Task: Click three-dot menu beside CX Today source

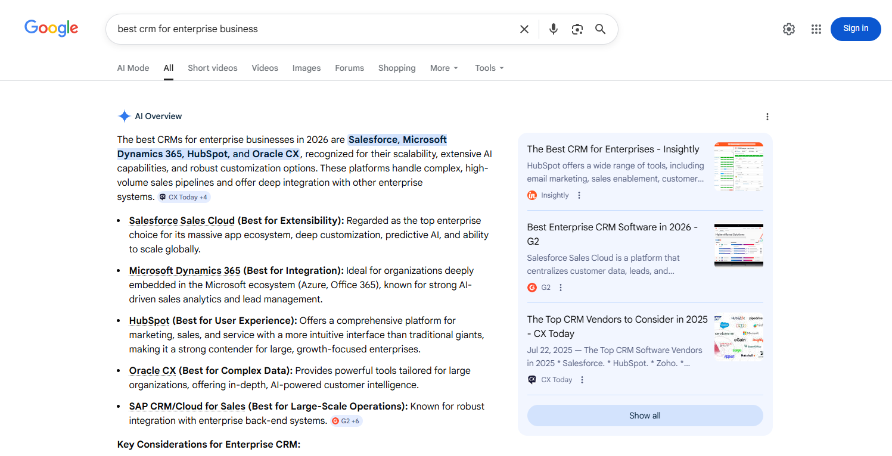Action: [x=582, y=380]
